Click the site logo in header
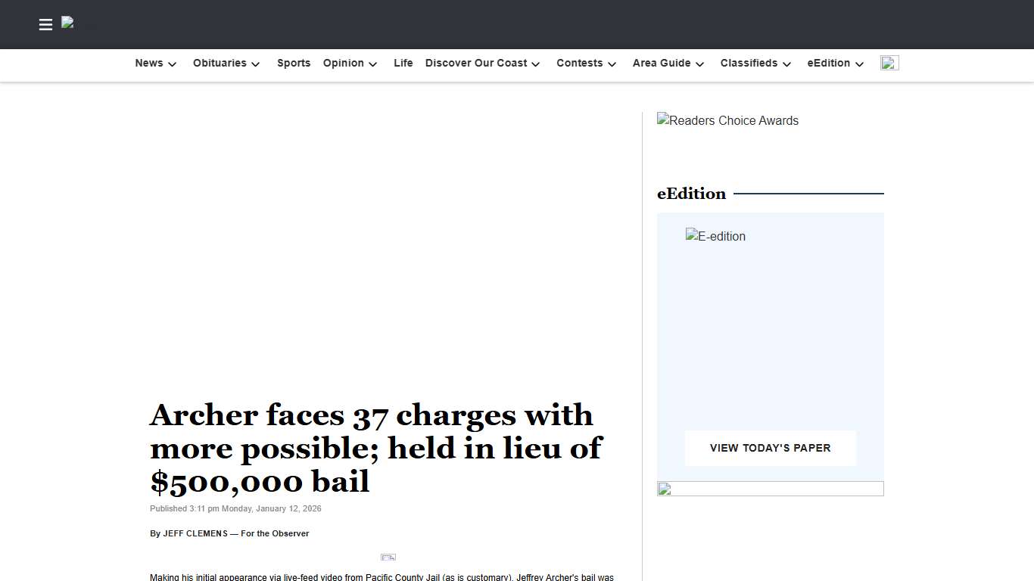The image size is (1034, 581). pos(68,23)
